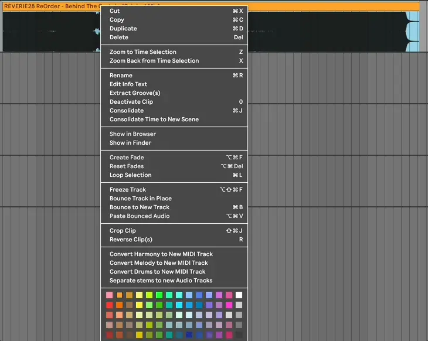The width and height of the screenshot is (428, 341).
Task: Click Show in Finder
Action: [x=174, y=143]
